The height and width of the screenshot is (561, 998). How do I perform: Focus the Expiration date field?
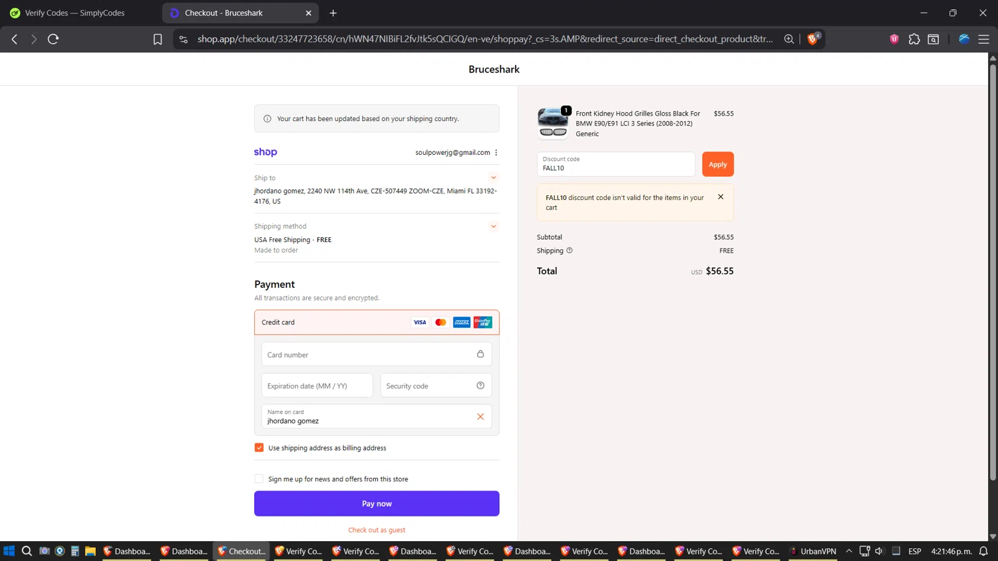(x=317, y=386)
